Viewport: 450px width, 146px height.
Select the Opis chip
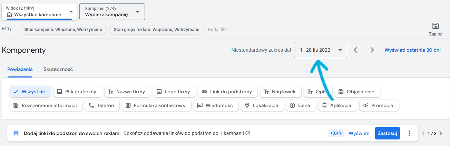(x=318, y=92)
